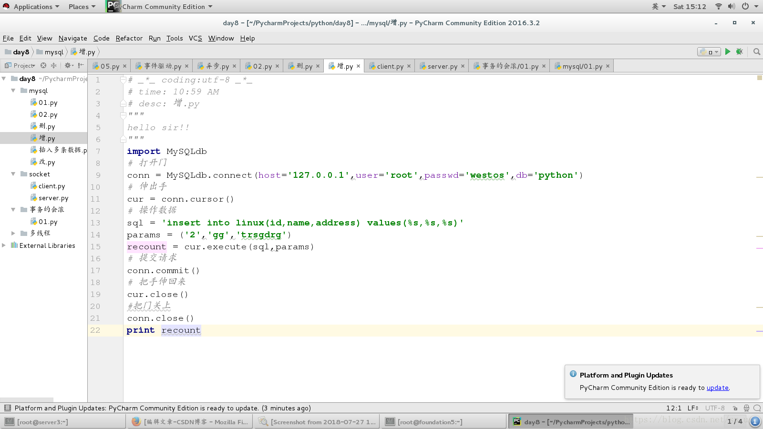Open the inspections Hector icon in status bar
This screenshot has width=763, height=429.
click(x=746, y=408)
